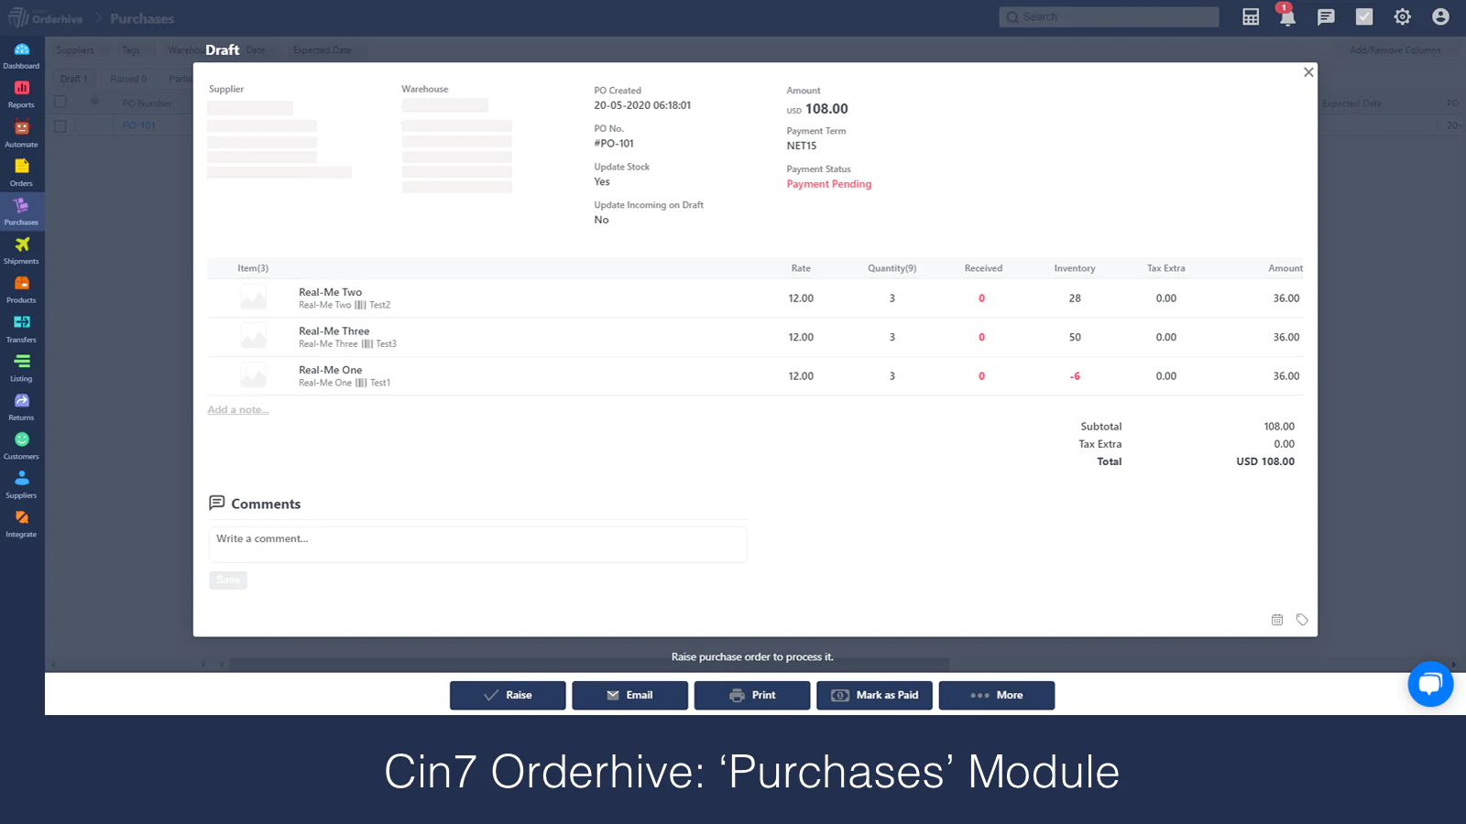Click the calendar icon in dialog footer

tap(1277, 620)
